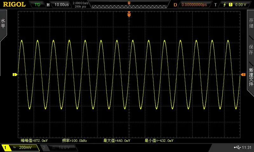Click the T'D trigger status indicator
The height and width of the screenshot is (152, 254).
coord(37,4)
